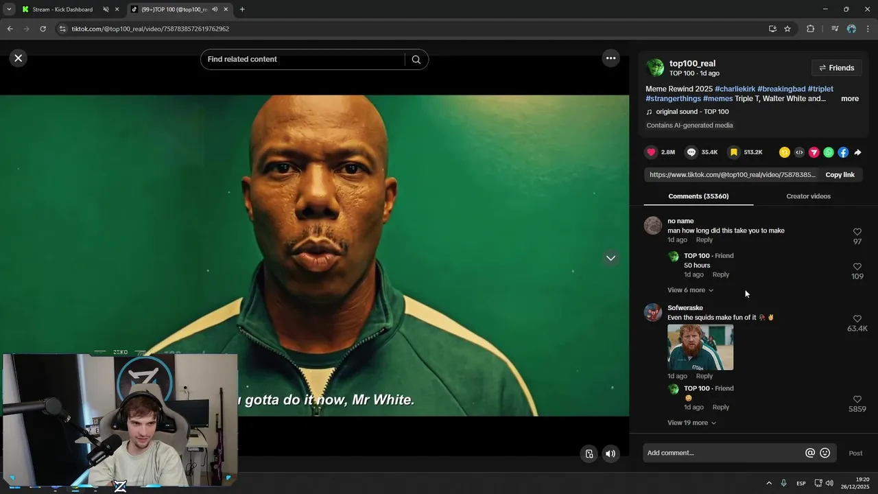Open the emoji picker in comment box
This screenshot has width=878, height=494.
coord(825,453)
